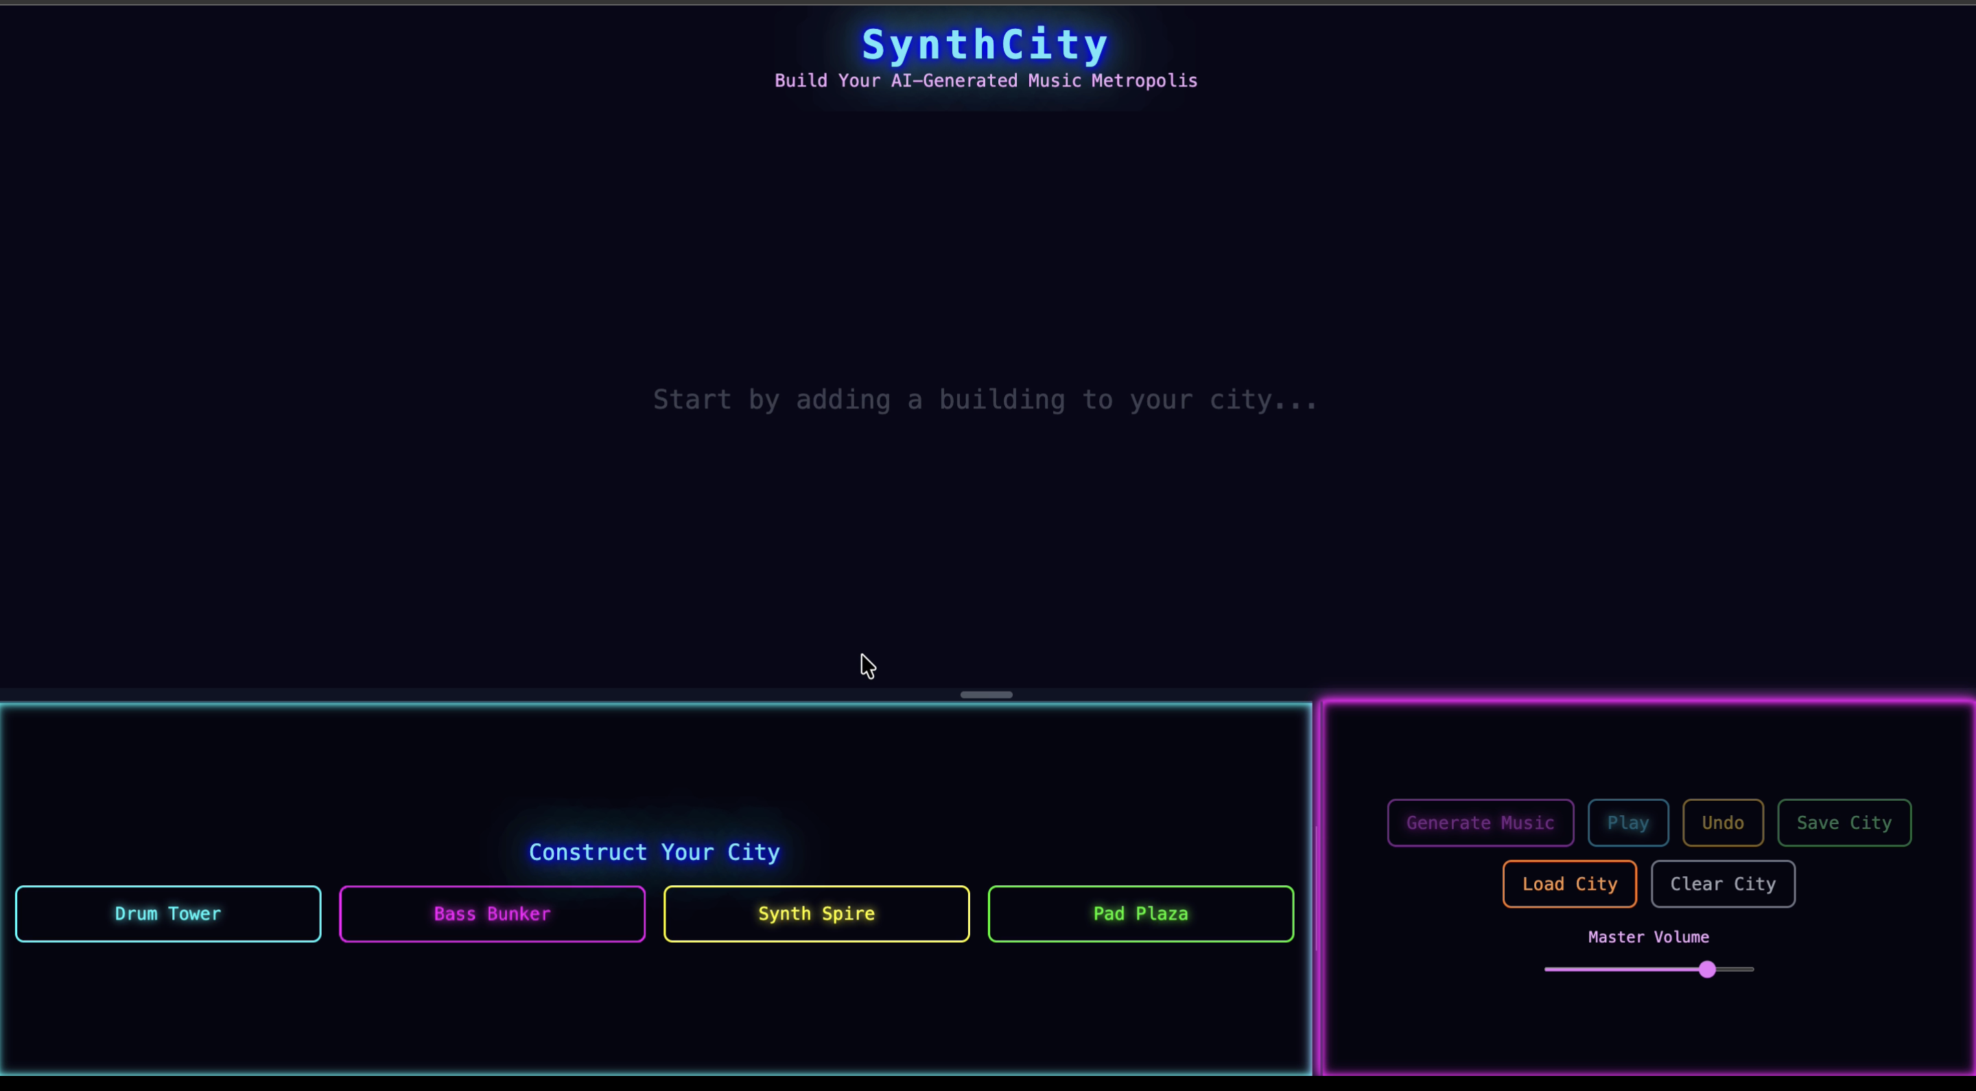Save the current city

point(1844,823)
